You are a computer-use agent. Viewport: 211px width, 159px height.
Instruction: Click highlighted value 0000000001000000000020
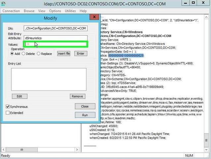(x=126, y=56)
